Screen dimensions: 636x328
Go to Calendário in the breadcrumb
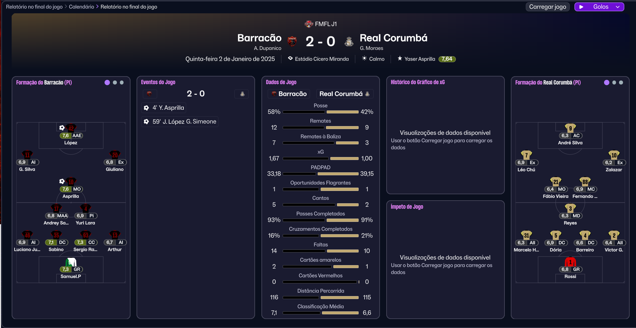point(81,7)
